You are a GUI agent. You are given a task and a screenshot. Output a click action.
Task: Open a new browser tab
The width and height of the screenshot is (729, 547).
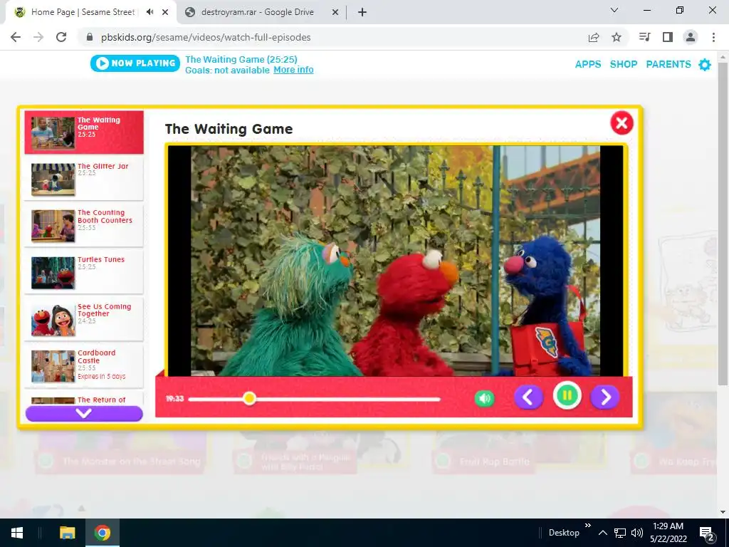[x=362, y=12]
